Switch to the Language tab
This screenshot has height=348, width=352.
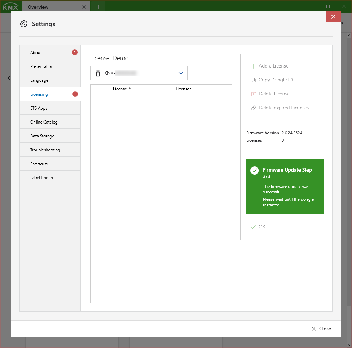[50, 80]
